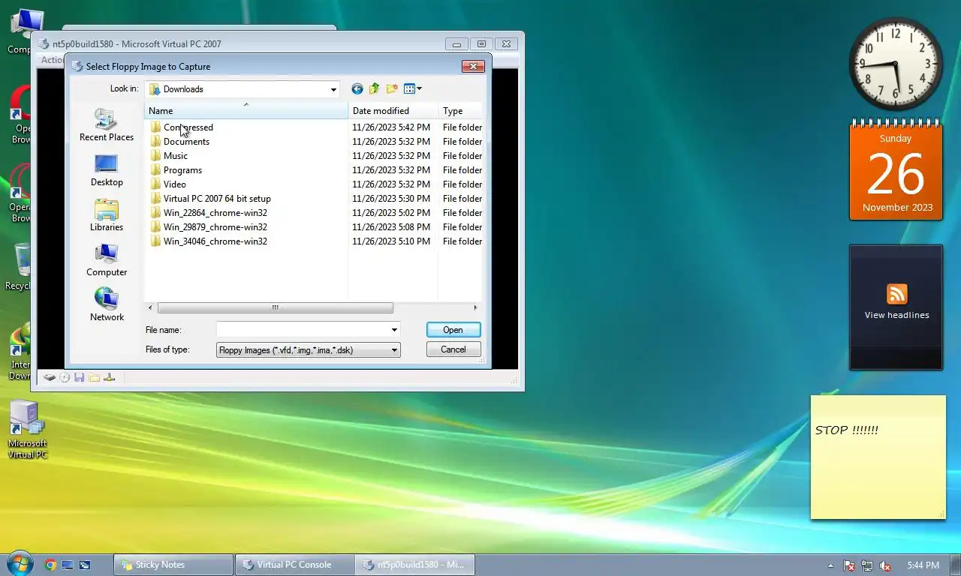Select the Video folder

167,184
